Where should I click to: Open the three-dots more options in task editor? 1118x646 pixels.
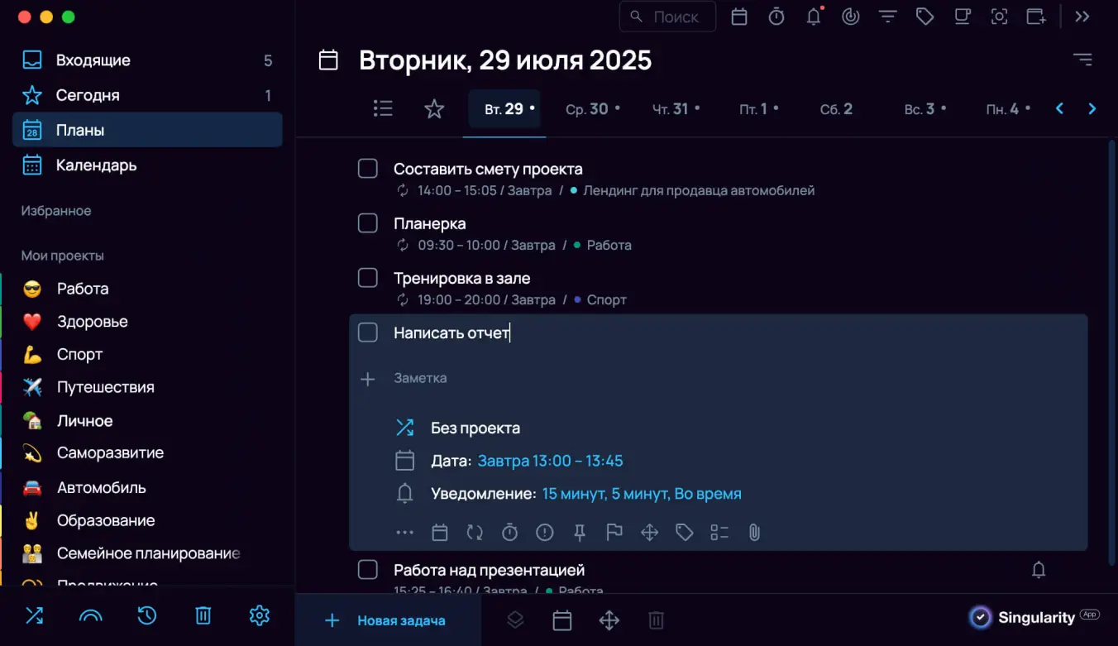click(x=404, y=533)
